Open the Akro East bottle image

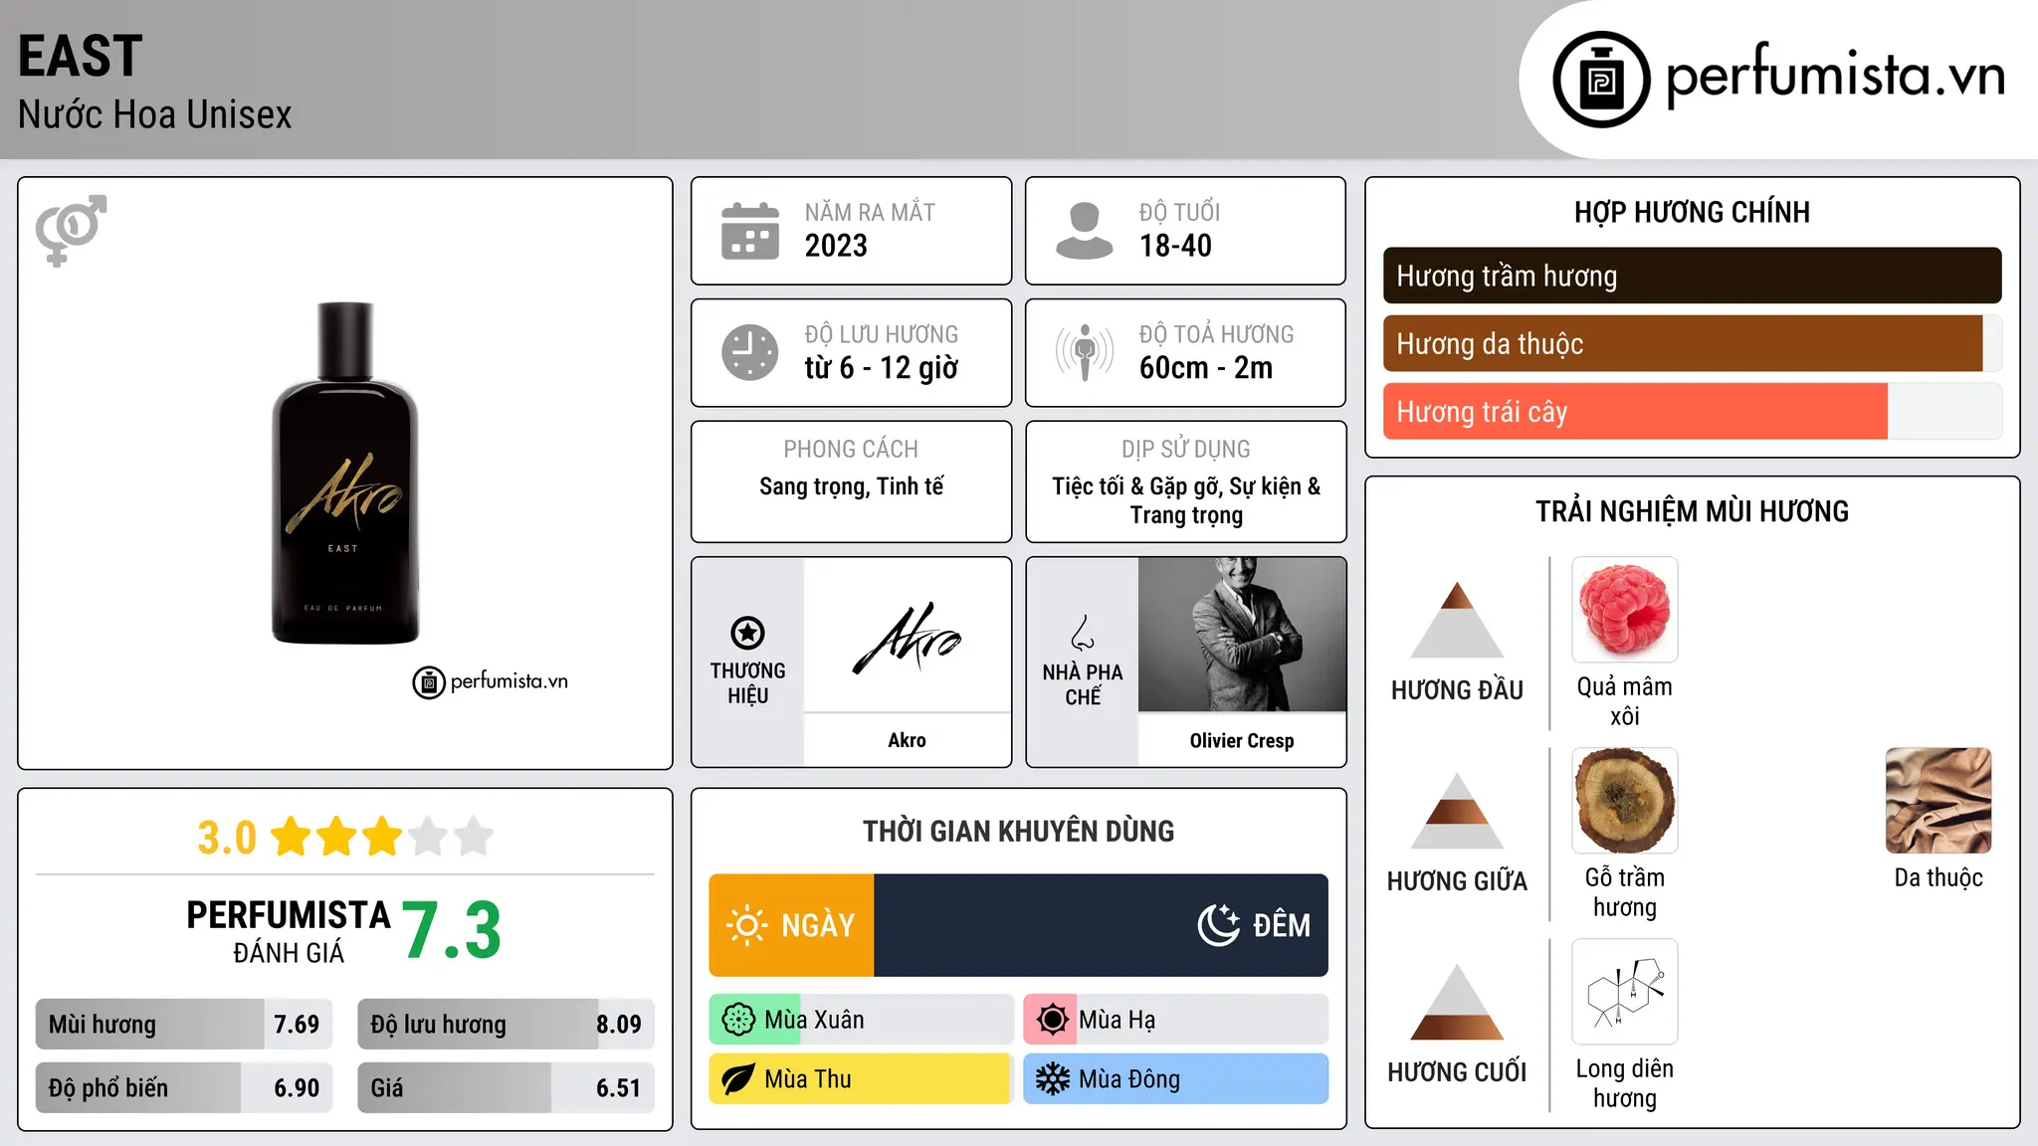tap(345, 473)
